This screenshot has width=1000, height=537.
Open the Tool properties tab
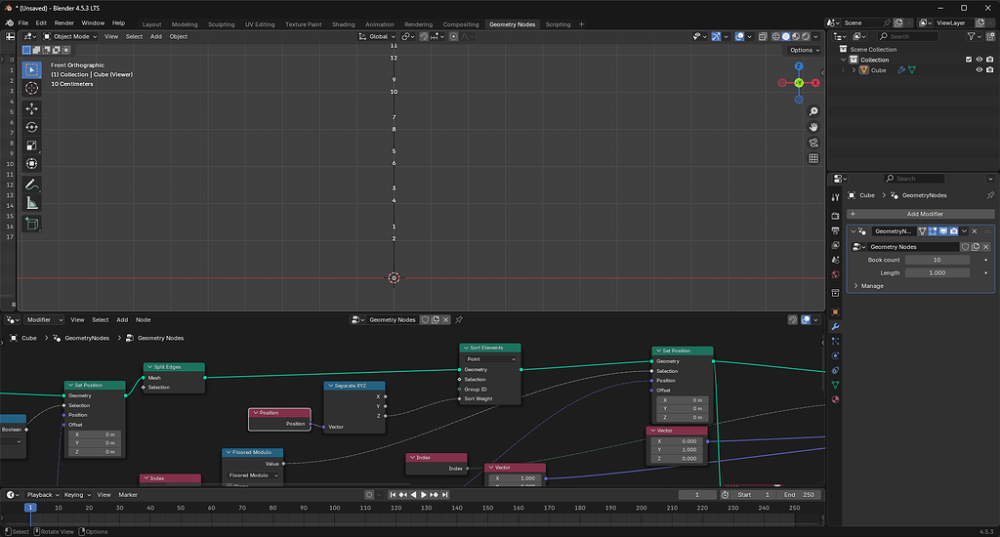pyautogui.click(x=836, y=197)
